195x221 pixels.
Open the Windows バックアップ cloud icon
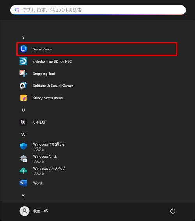point(23,171)
